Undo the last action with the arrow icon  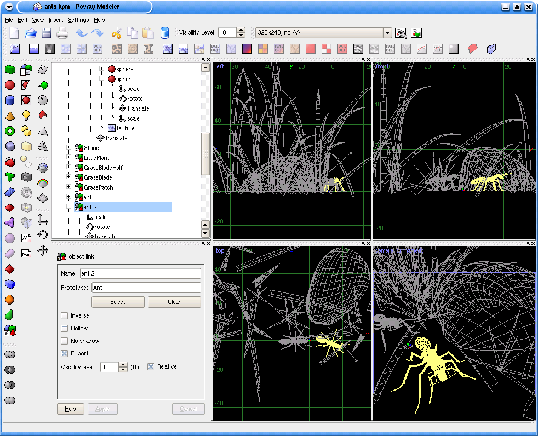pyautogui.click(x=81, y=33)
